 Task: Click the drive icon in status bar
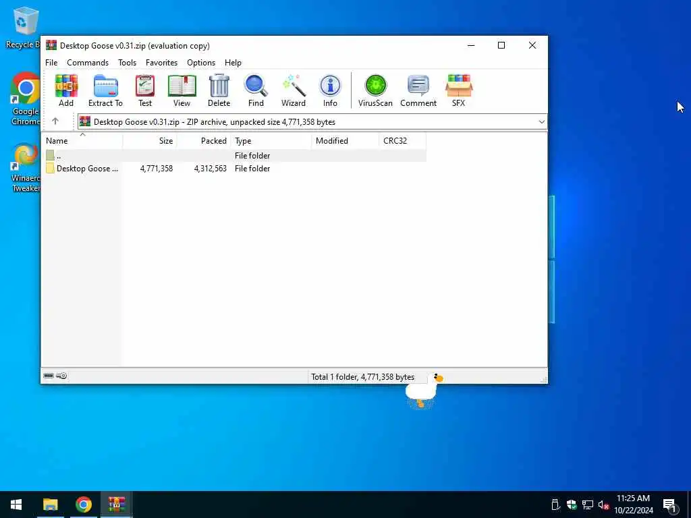pos(49,376)
